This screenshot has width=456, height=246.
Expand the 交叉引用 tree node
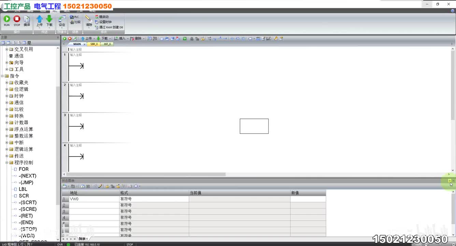pyautogui.click(x=6, y=49)
